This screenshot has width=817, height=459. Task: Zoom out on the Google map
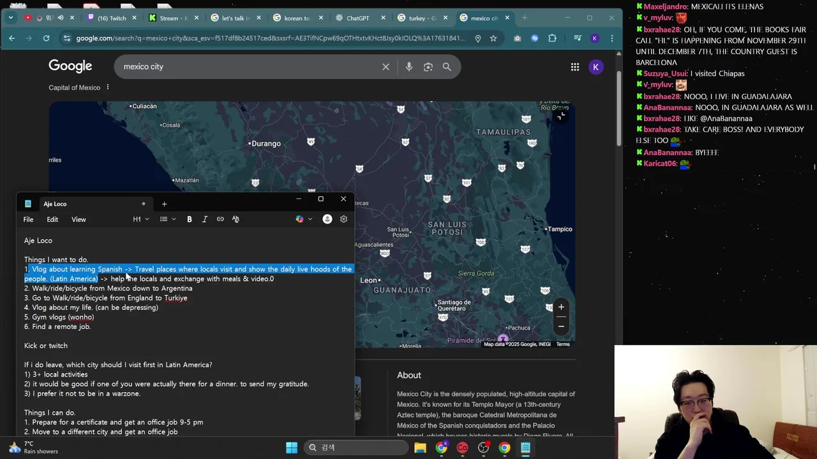561,326
